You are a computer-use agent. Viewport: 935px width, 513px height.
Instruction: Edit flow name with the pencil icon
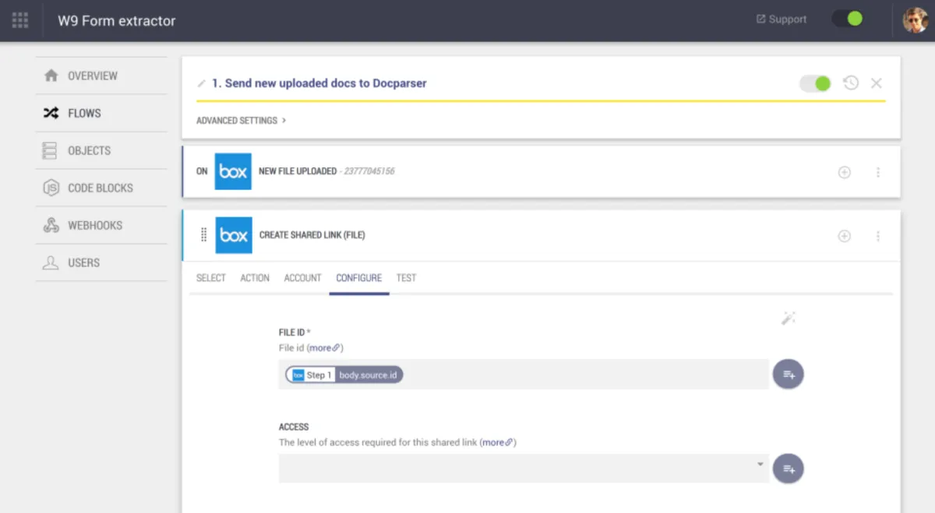coord(202,83)
